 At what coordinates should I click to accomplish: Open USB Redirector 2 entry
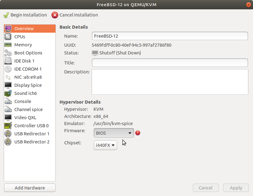point(30,142)
